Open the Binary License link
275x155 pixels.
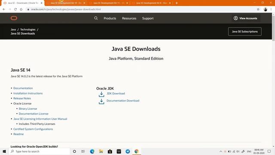pyautogui.click(x=28, y=108)
